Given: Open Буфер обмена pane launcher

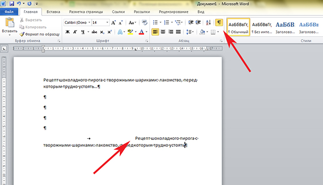Looking at the screenshot, I should pos(59,41).
